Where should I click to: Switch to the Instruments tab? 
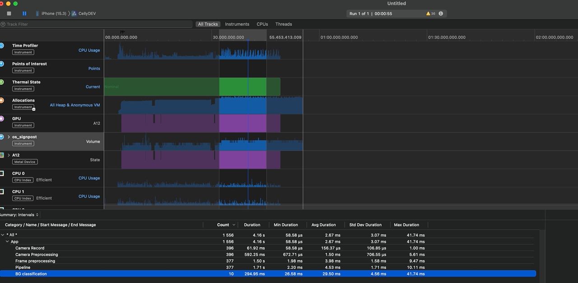(237, 24)
